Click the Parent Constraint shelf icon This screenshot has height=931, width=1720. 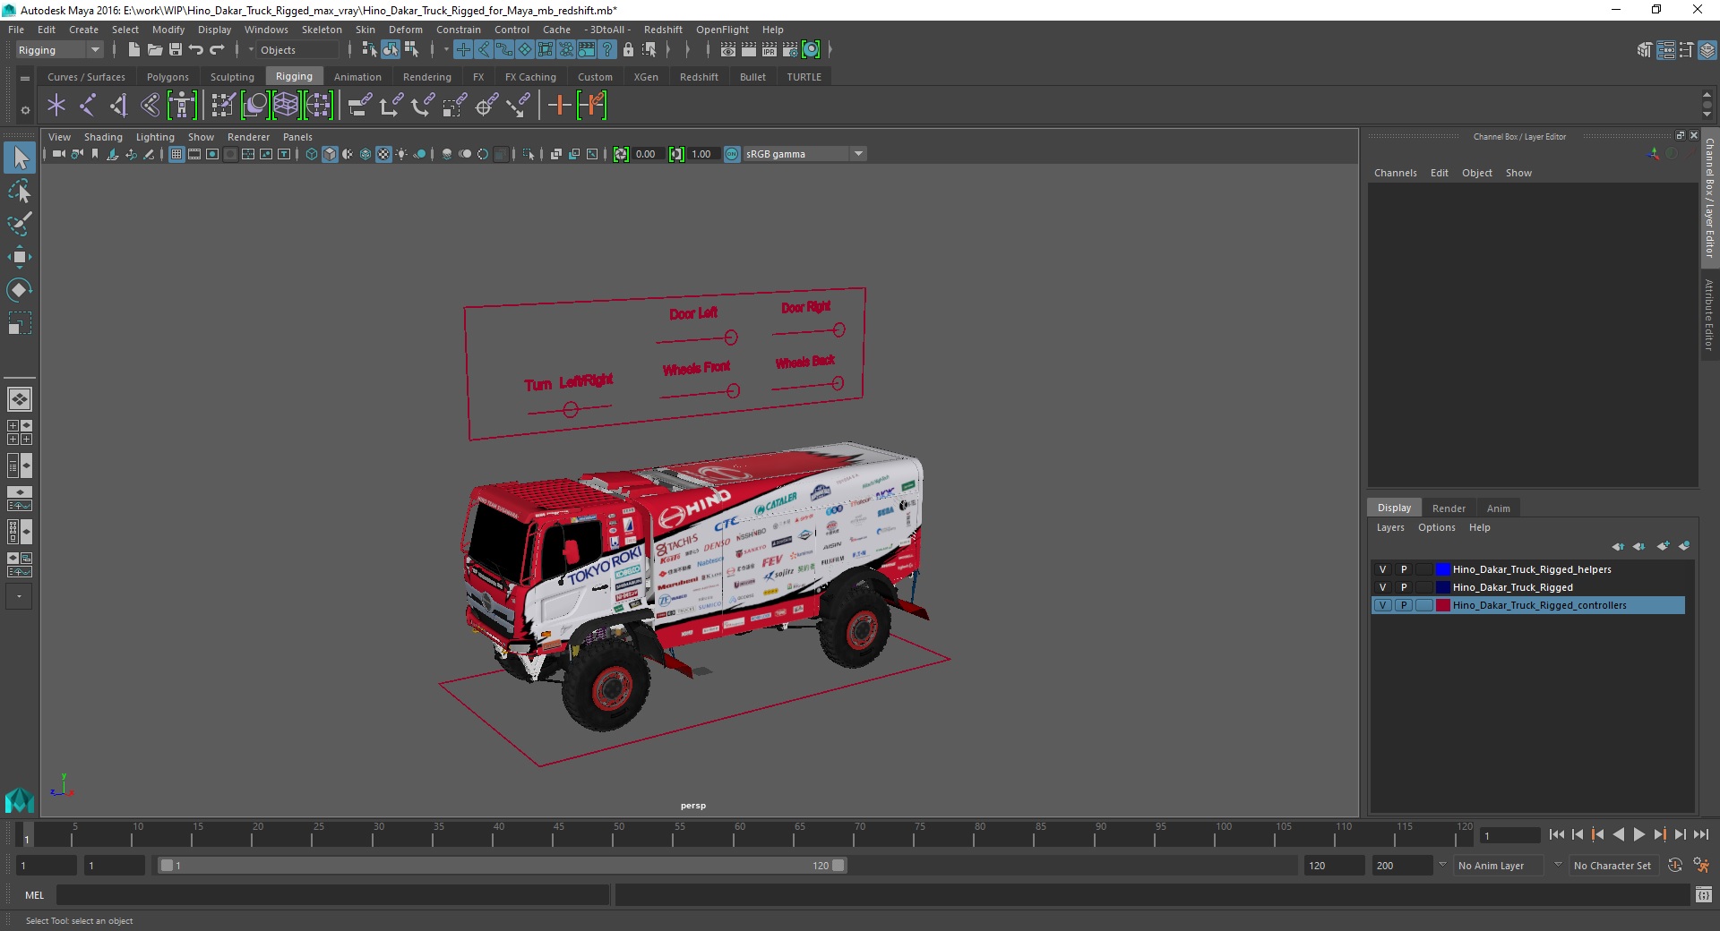click(x=360, y=106)
